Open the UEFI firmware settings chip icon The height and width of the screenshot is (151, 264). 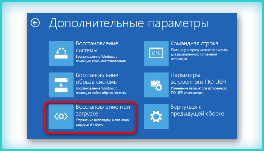coord(156,85)
